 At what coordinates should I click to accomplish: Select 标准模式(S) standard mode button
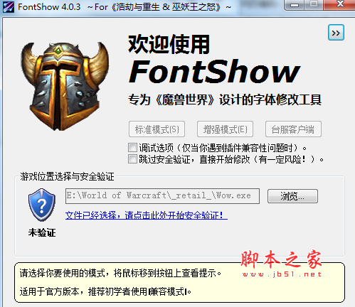pyautogui.click(x=157, y=129)
